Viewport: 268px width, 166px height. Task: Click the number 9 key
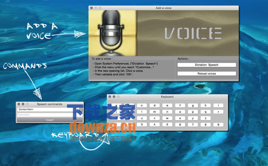coord(218,125)
